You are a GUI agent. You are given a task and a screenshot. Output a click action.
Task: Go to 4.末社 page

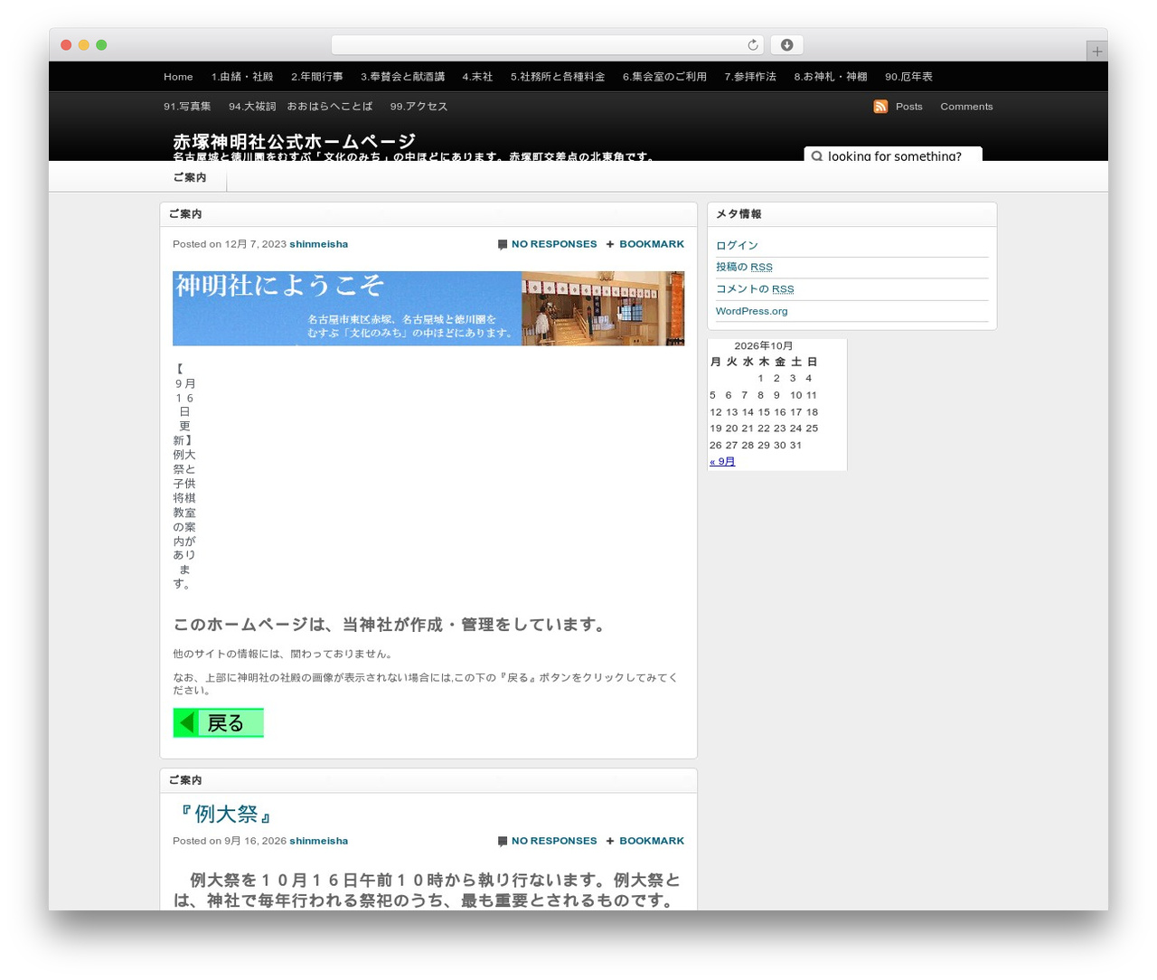(477, 77)
